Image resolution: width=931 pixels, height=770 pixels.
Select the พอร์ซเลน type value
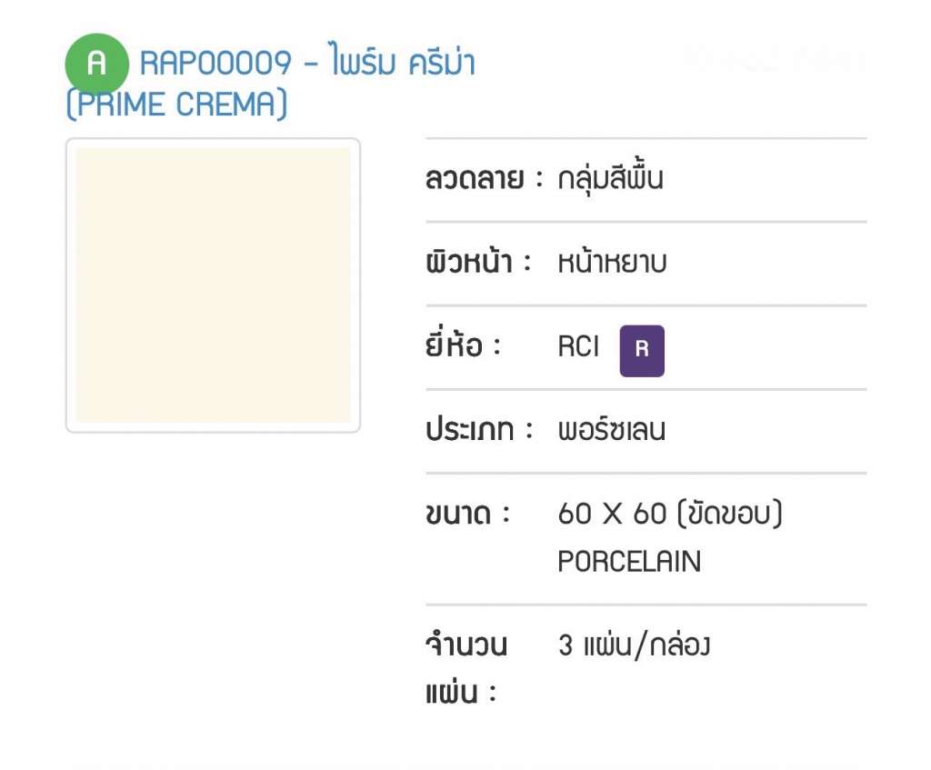tap(612, 429)
